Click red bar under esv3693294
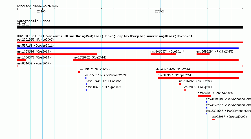Viewport: 251px width, 139px height. pos(203,54)
